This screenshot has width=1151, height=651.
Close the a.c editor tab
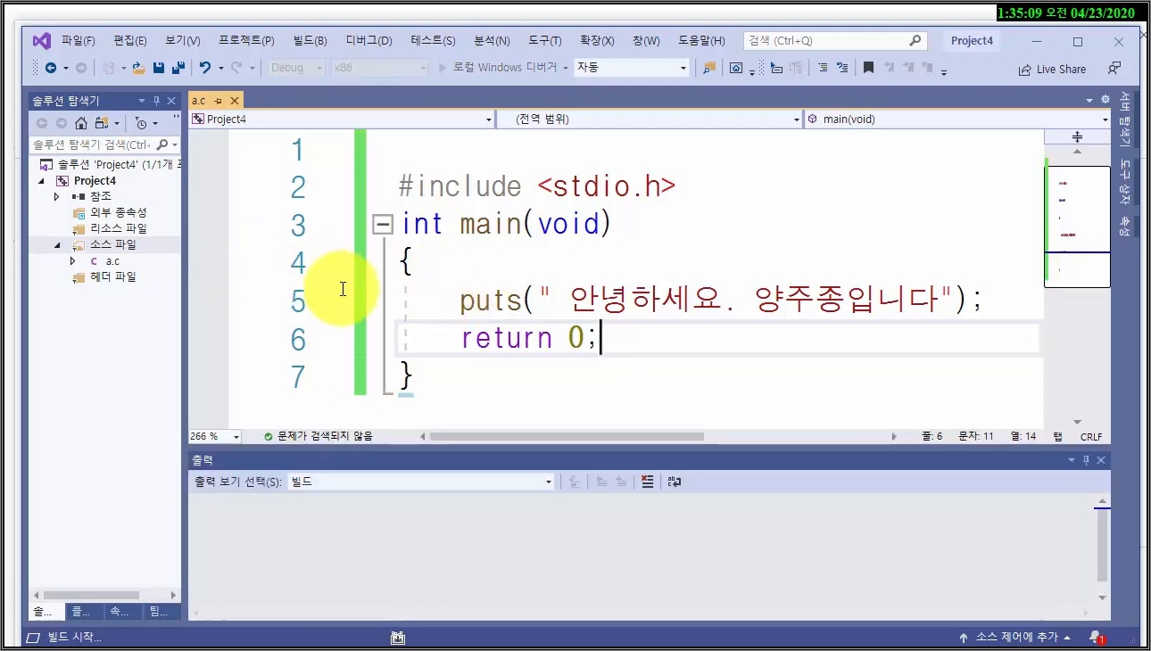point(235,101)
